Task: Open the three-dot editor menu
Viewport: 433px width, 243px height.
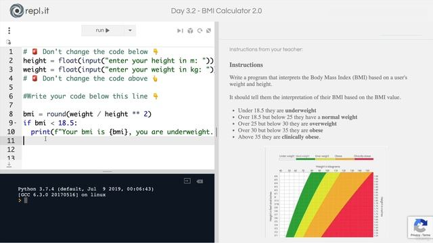Action: click(x=9, y=30)
